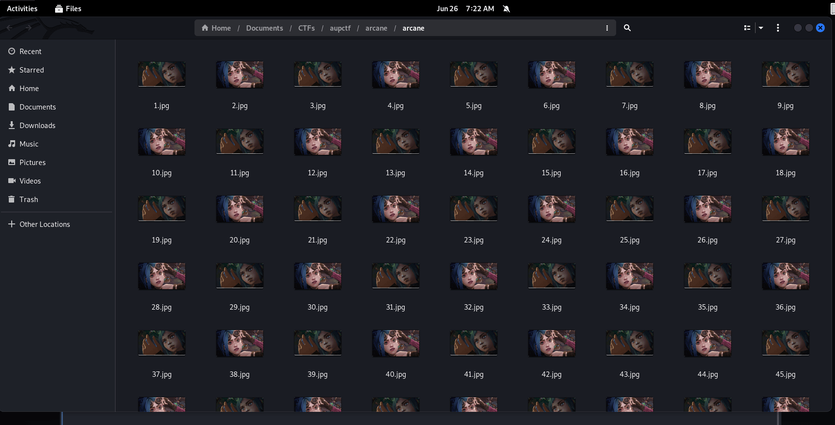Click the file name 34.jpg
The height and width of the screenshot is (425, 835).
pos(630,307)
